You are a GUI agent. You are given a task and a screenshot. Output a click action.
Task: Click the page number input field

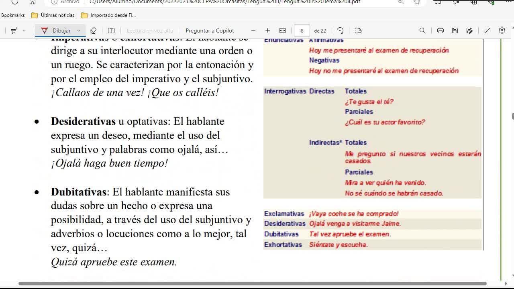(302, 31)
